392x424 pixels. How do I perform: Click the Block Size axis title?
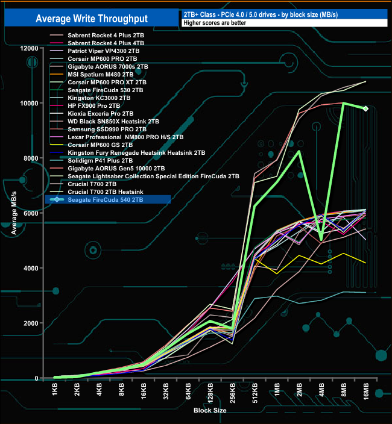(x=210, y=410)
